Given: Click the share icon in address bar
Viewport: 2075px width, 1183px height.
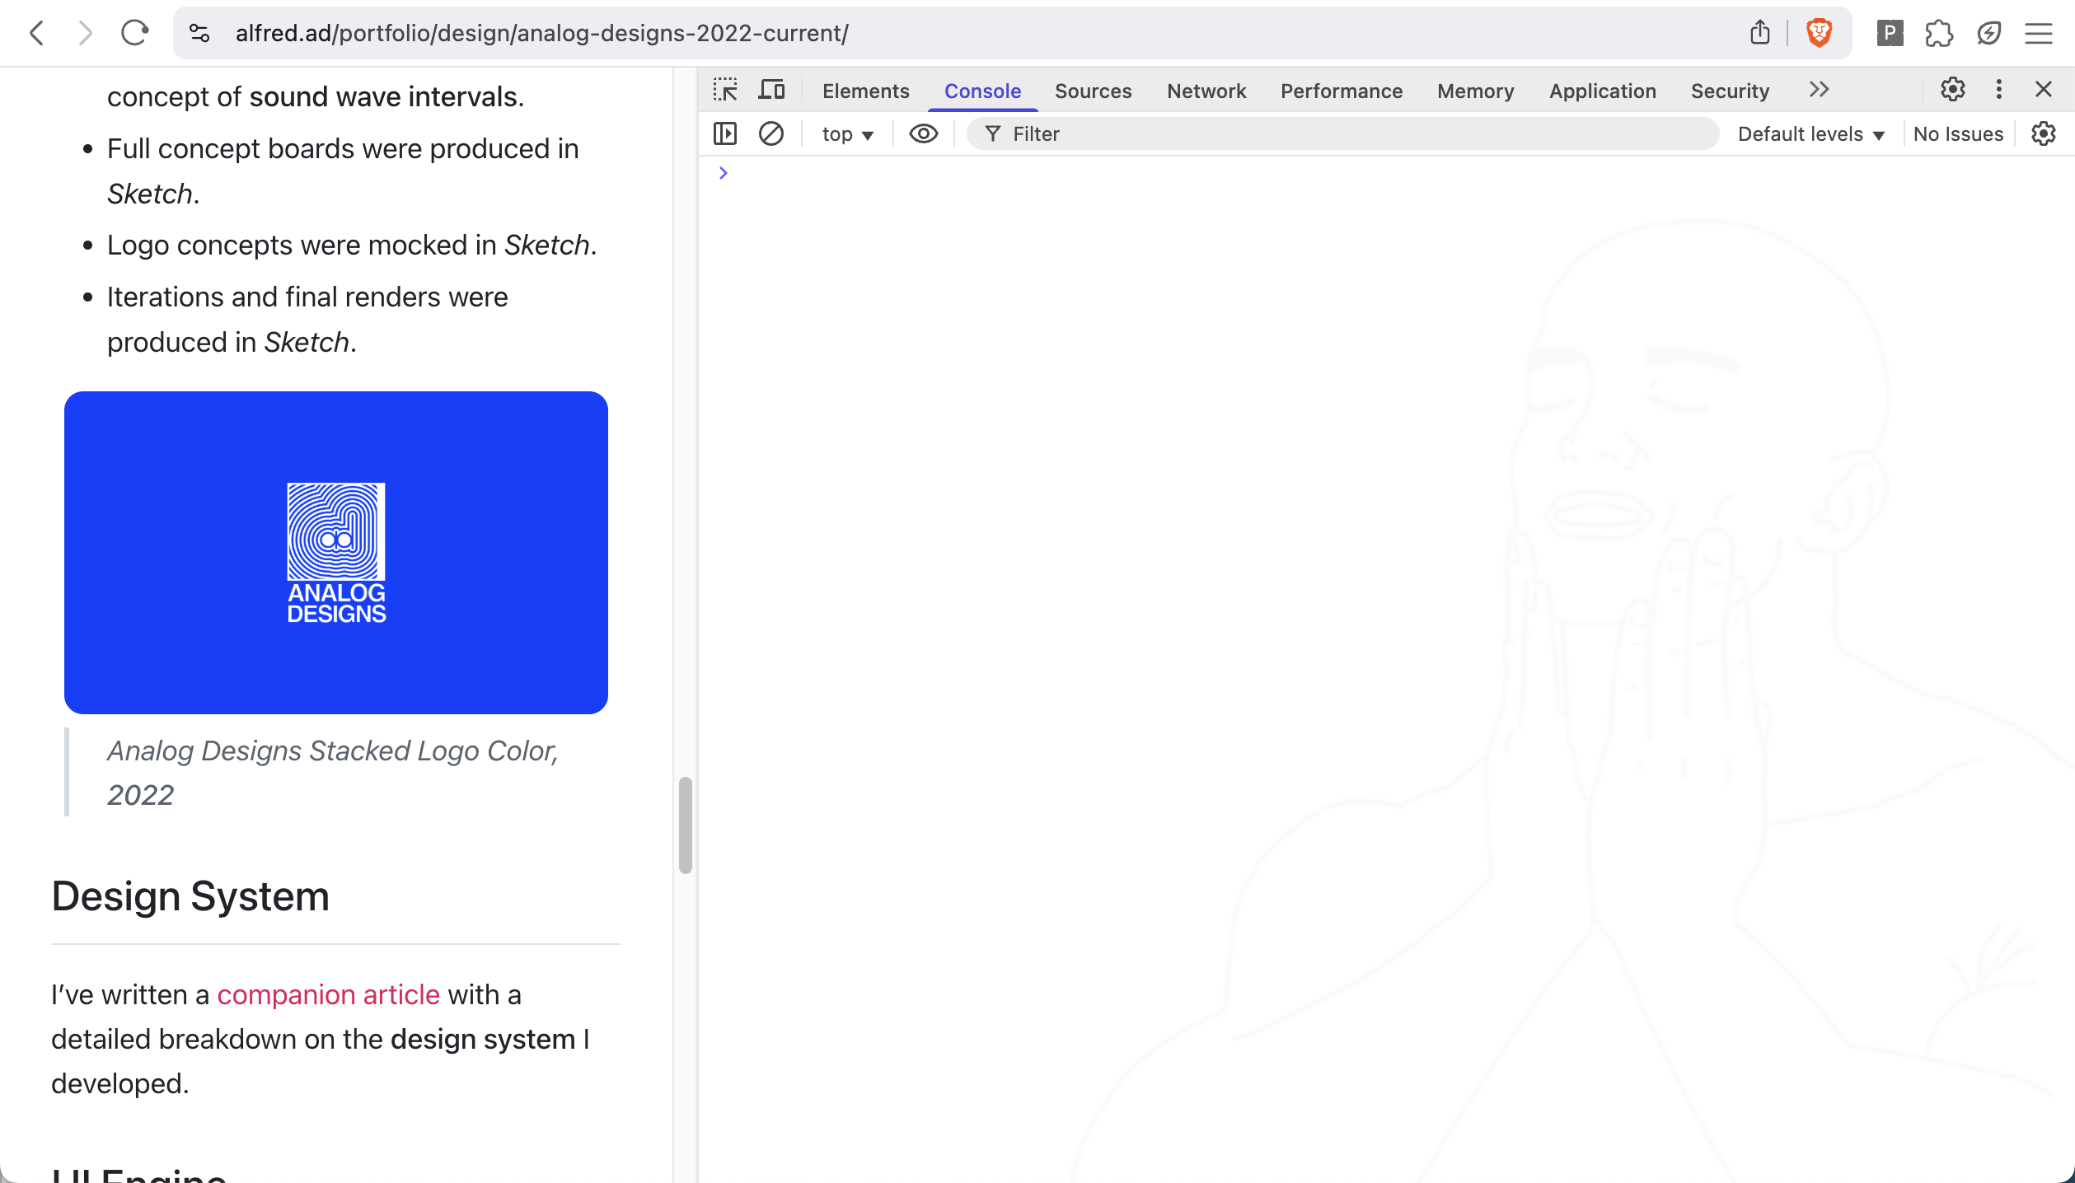Looking at the screenshot, I should tap(1759, 33).
